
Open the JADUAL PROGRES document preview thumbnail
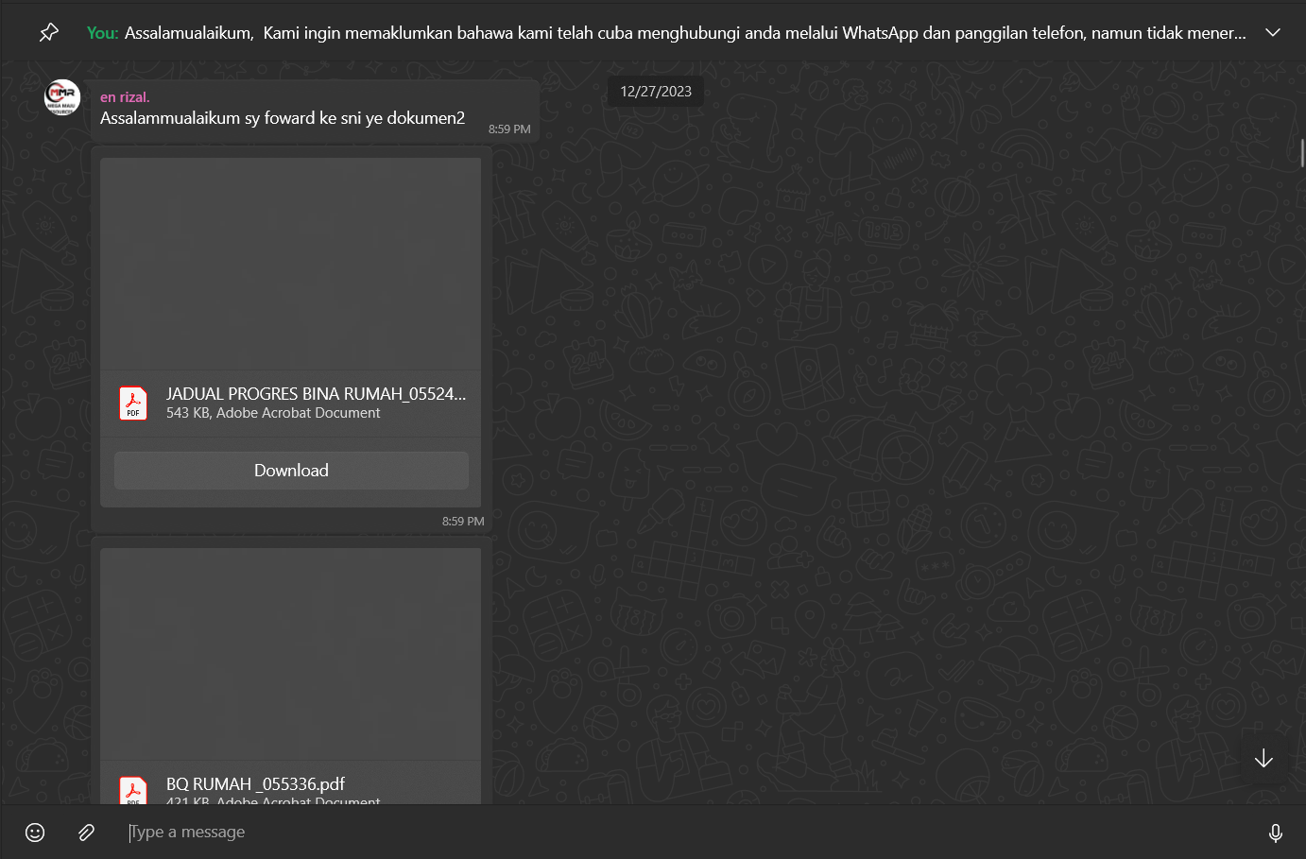pyautogui.click(x=291, y=264)
